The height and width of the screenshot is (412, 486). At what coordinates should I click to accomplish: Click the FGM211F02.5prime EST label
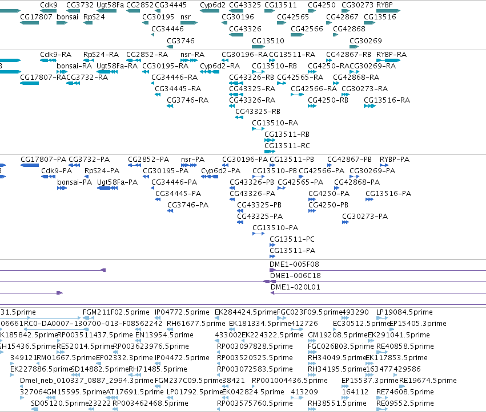pyautogui.click(x=117, y=312)
